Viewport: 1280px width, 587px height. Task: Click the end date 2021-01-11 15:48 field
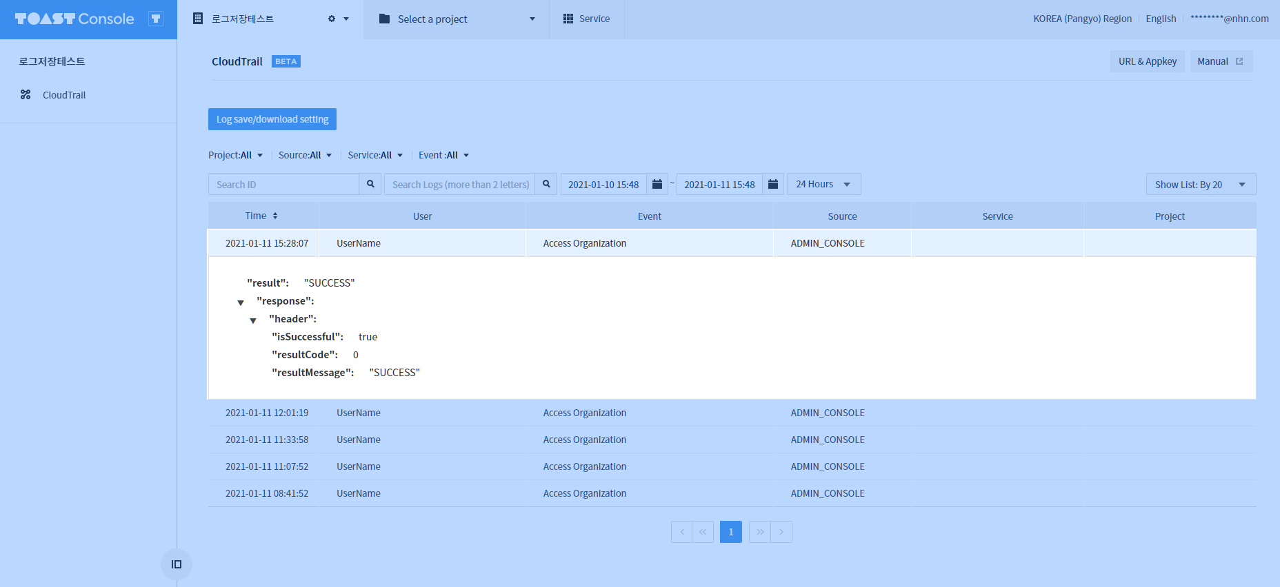[719, 185]
